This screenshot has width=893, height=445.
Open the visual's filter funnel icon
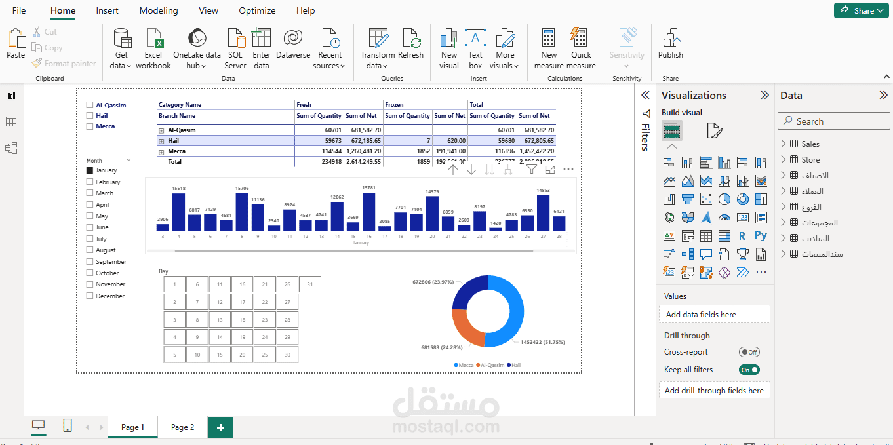[532, 169]
